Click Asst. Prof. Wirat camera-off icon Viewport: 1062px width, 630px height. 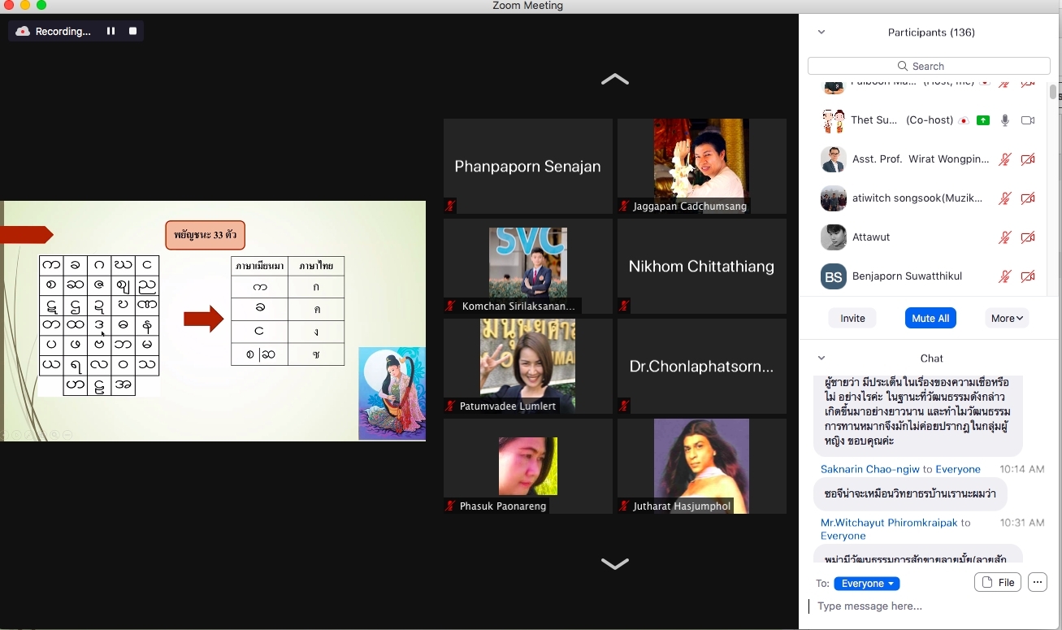(1028, 159)
